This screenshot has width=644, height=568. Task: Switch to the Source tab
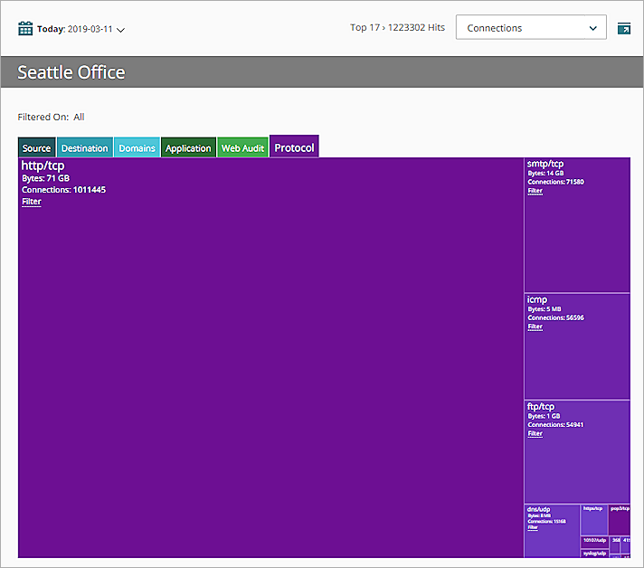[x=37, y=148]
